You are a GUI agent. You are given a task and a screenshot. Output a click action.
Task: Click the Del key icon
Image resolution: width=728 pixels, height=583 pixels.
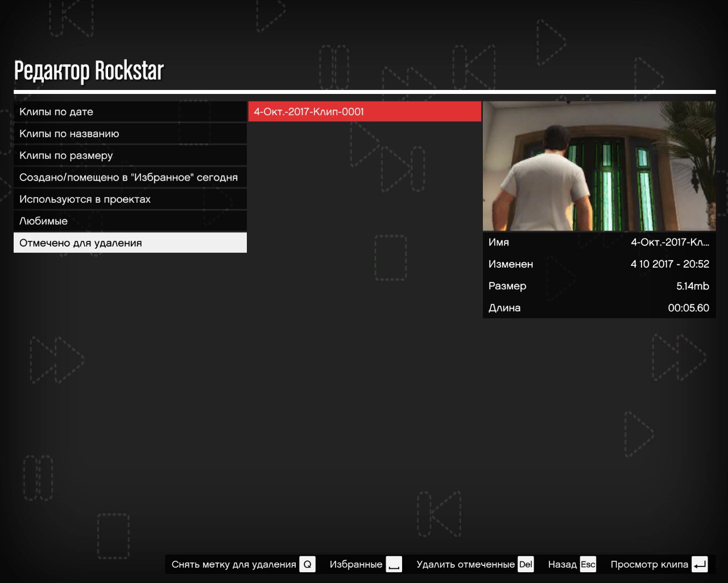point(526,564)
